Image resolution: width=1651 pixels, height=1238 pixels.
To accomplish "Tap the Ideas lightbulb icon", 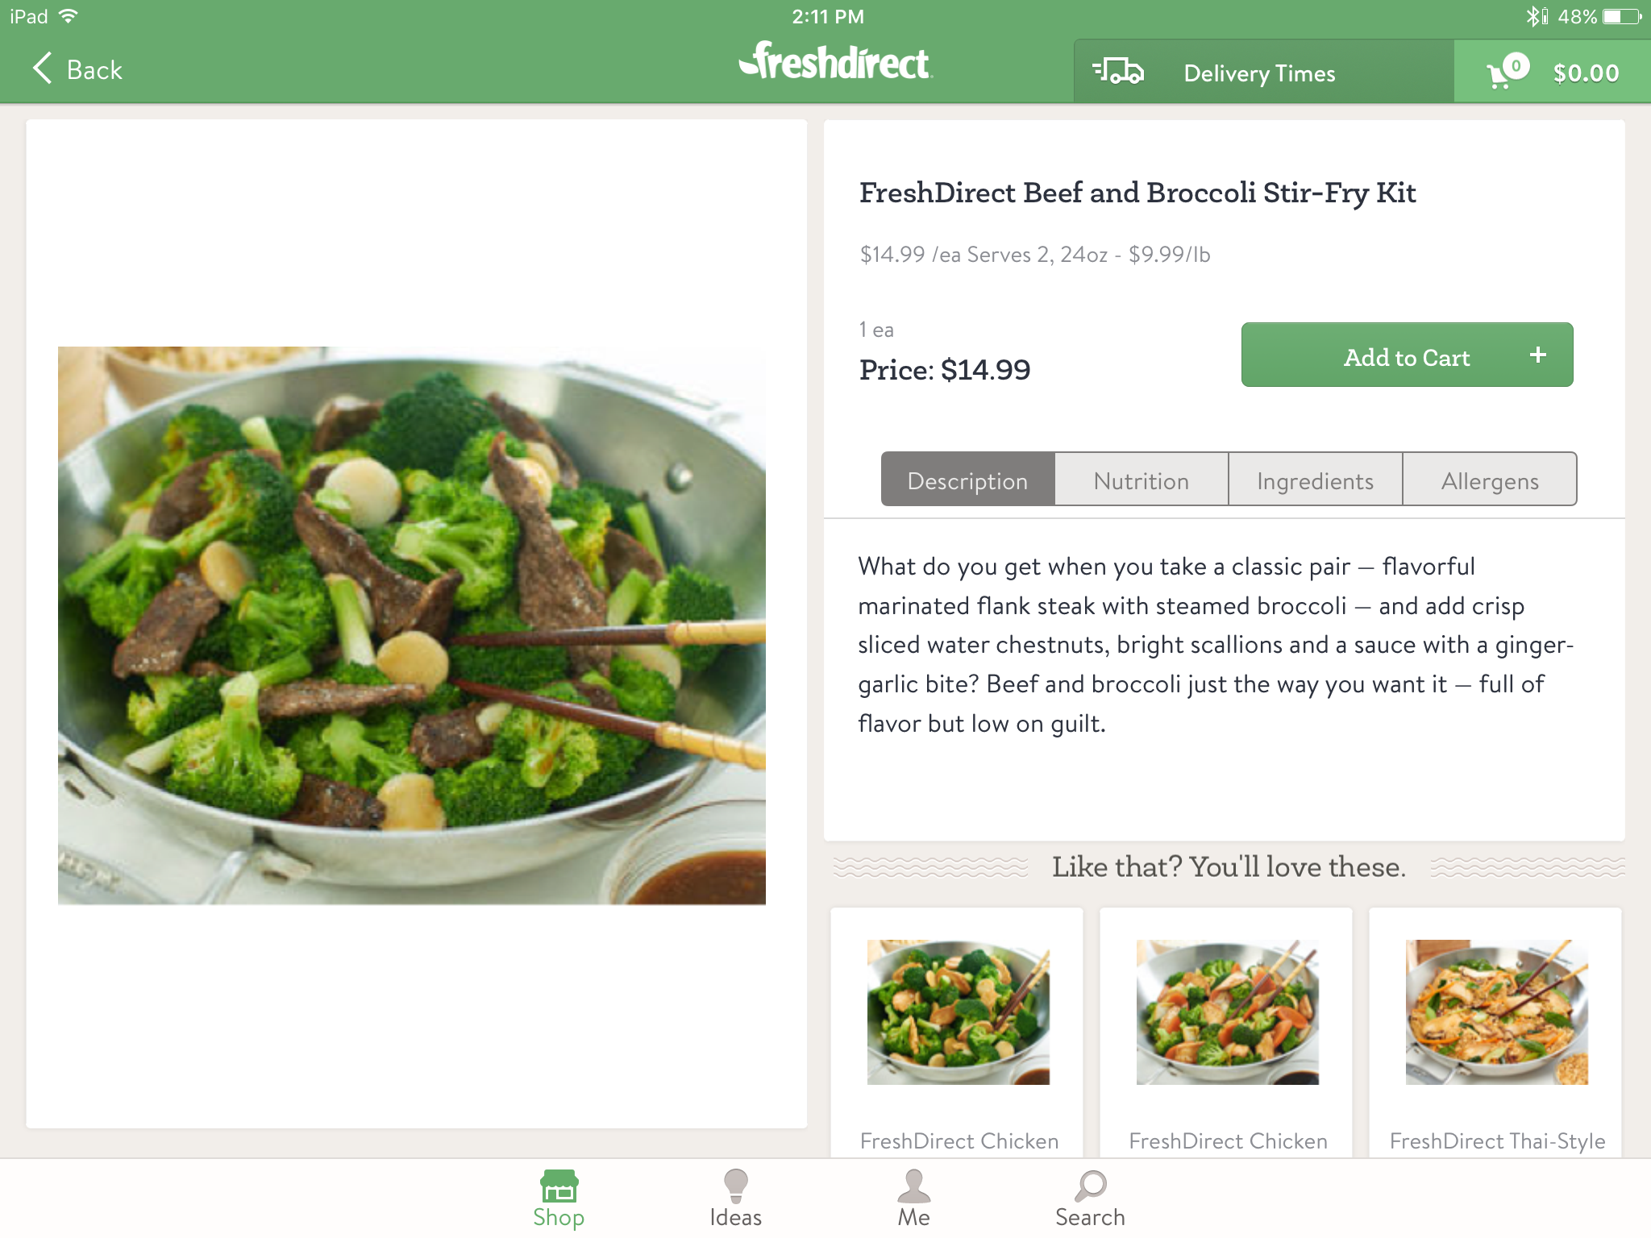I will 735,1186.
